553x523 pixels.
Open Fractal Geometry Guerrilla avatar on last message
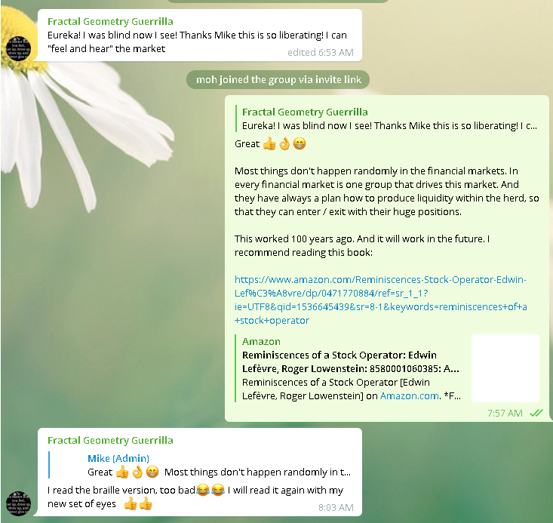[x=19, y=503]
